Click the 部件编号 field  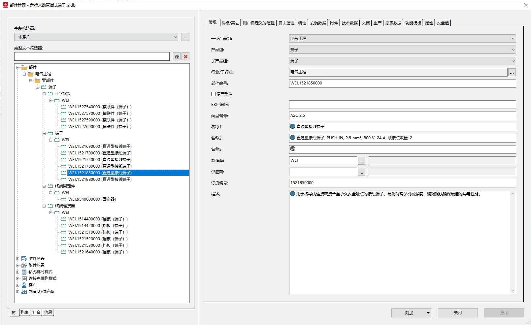tap(402, 83)
